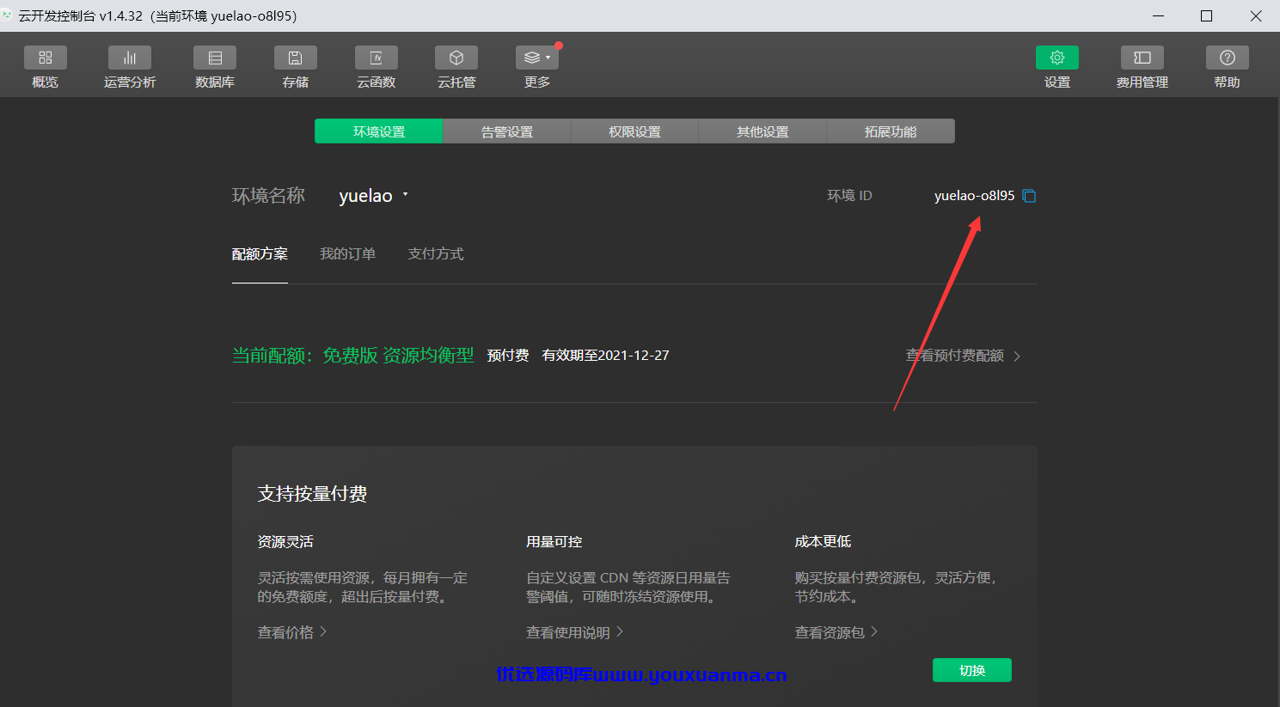Open the 设置 gear icon
1280x707 pixels.
click(1057, 58)
